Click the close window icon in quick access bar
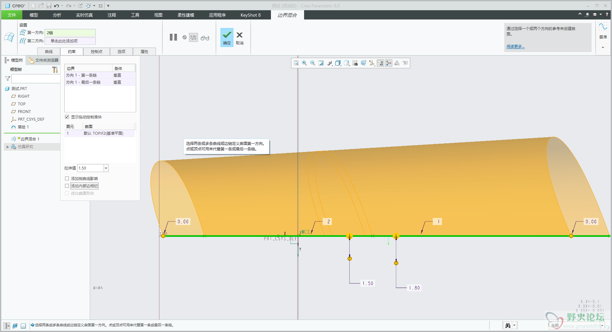 click(100, 6)
